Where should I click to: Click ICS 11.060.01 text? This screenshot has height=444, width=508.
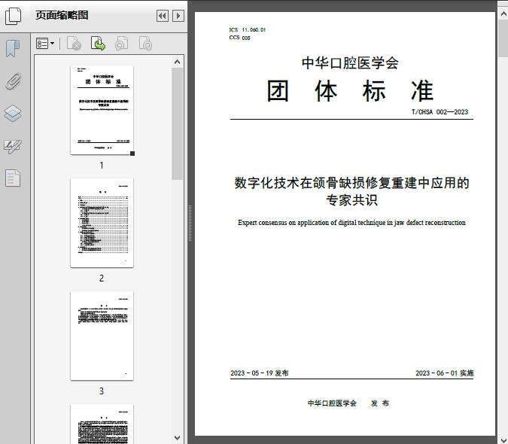click(x=247, y=30)
